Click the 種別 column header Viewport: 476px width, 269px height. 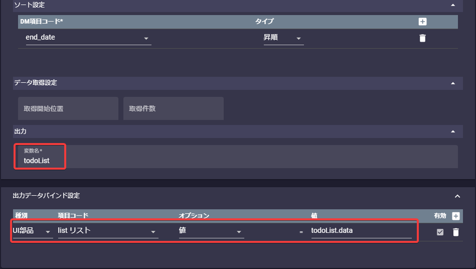21,216
